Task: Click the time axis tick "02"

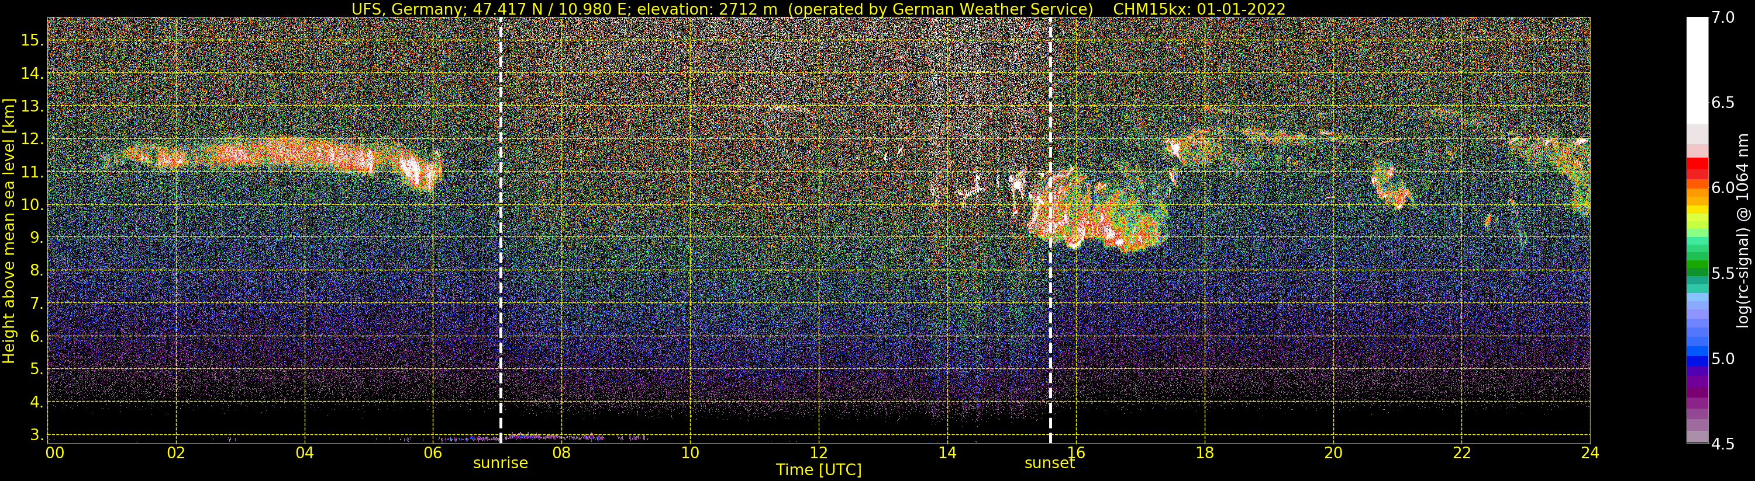Action: tap(176, 452)
